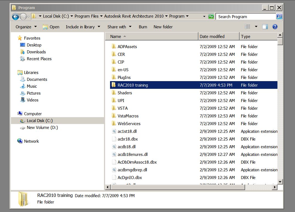Expand the Include in library dropdown

[x=83, y=27]
